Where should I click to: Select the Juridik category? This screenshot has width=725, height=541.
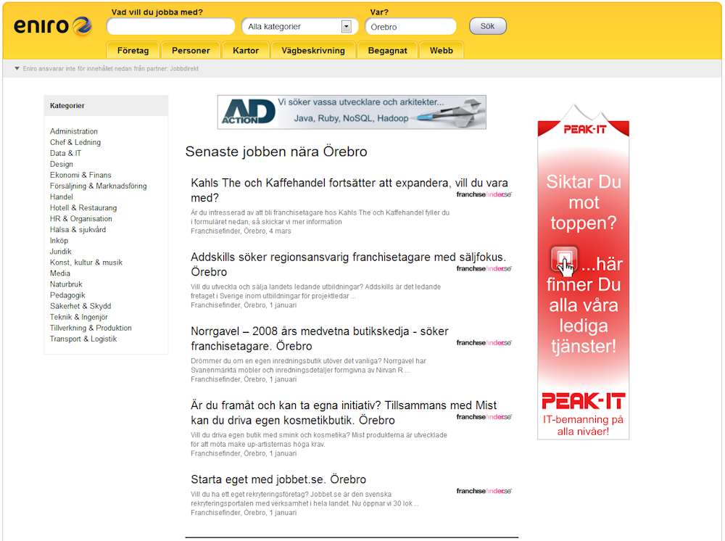(61, 251)
